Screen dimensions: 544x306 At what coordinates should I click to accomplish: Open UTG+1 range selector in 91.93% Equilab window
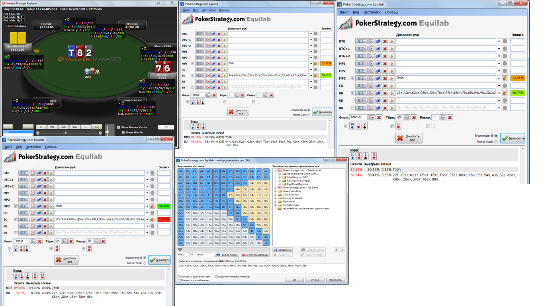(x=24, y=180)
